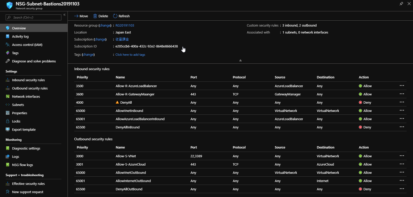413x197 pixels.
Task: Open the 従量課金 subscription link
Action: pyautogui.click(x=122, y=39)
